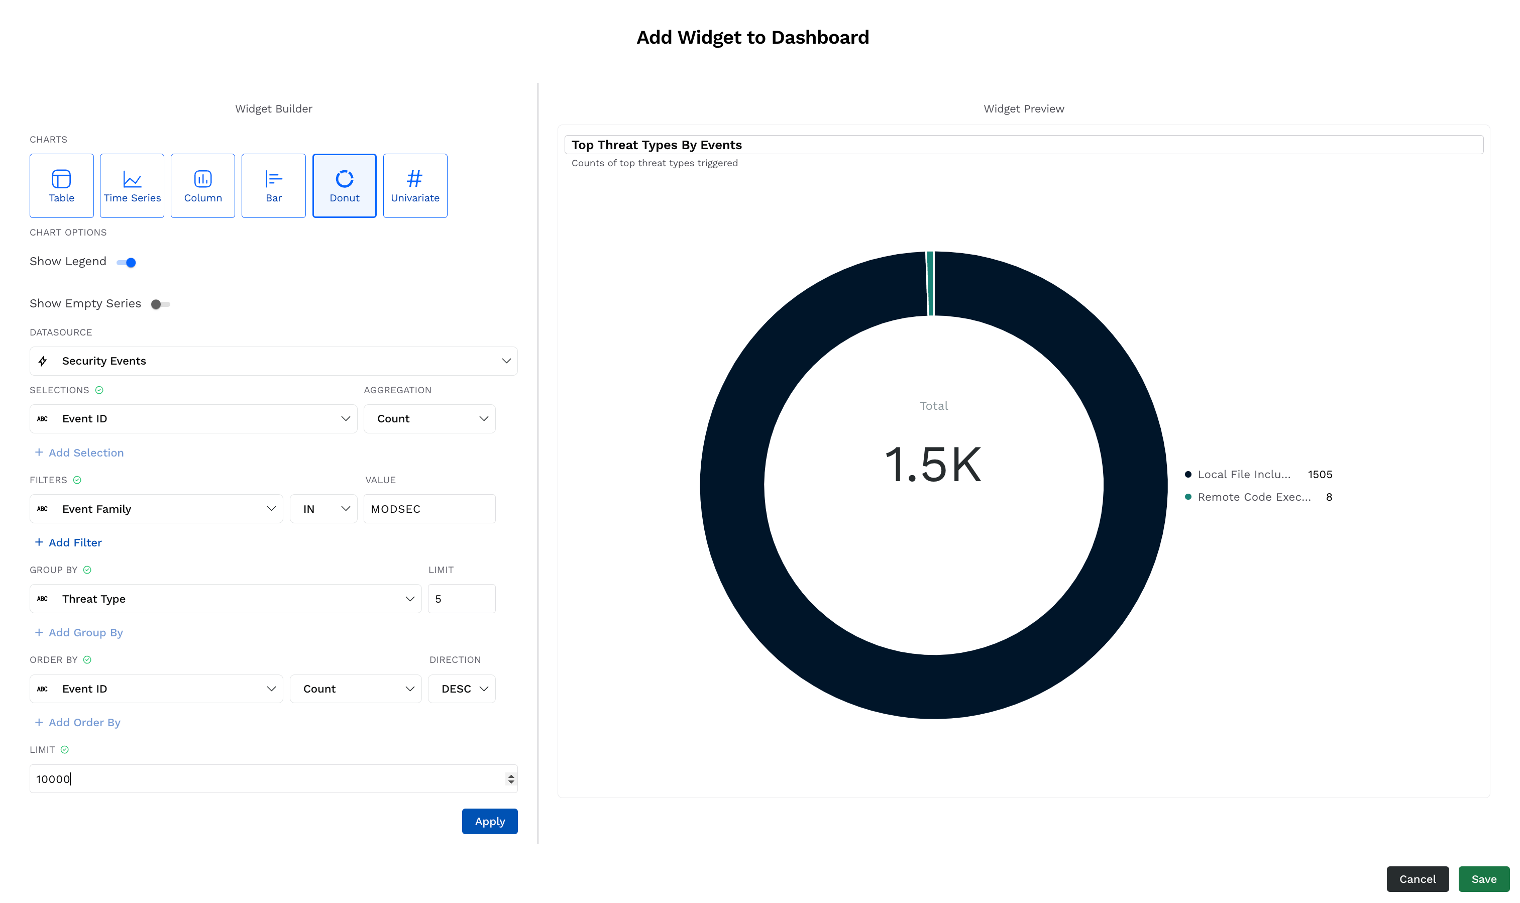Open the IN operator dropdown
The width and height of the screenshot is (1520, 903).
pyautogui.click(x=323, y=509)
